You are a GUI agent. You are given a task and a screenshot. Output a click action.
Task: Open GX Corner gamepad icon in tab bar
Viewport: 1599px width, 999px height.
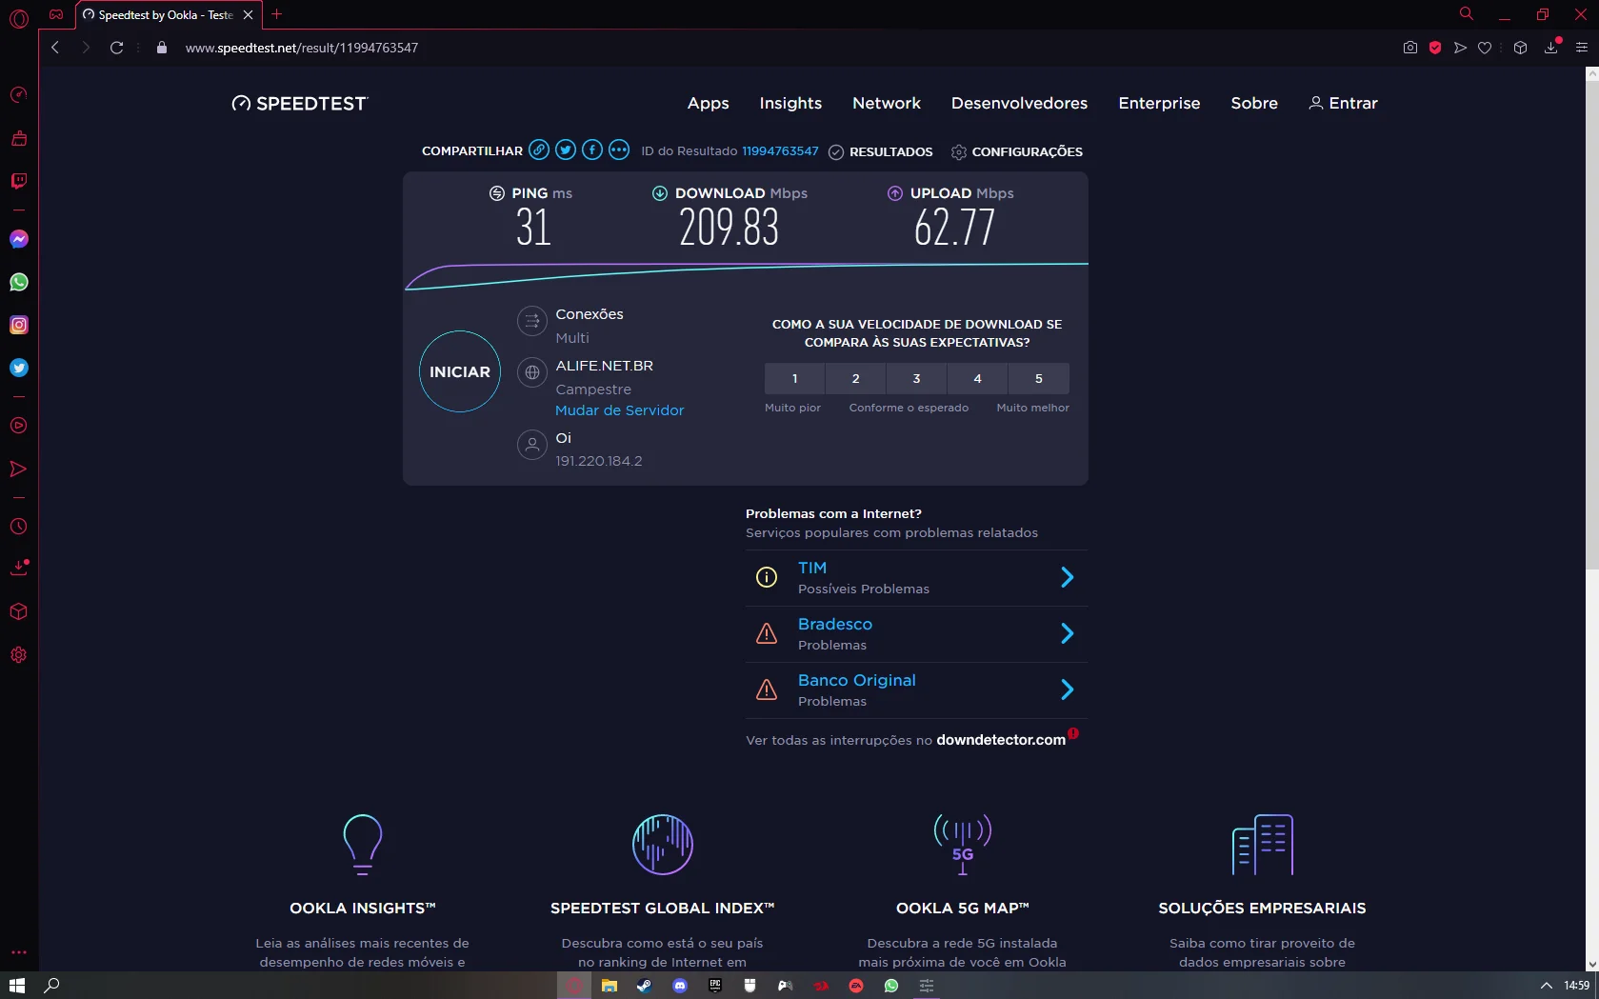[x=56, y=14]
